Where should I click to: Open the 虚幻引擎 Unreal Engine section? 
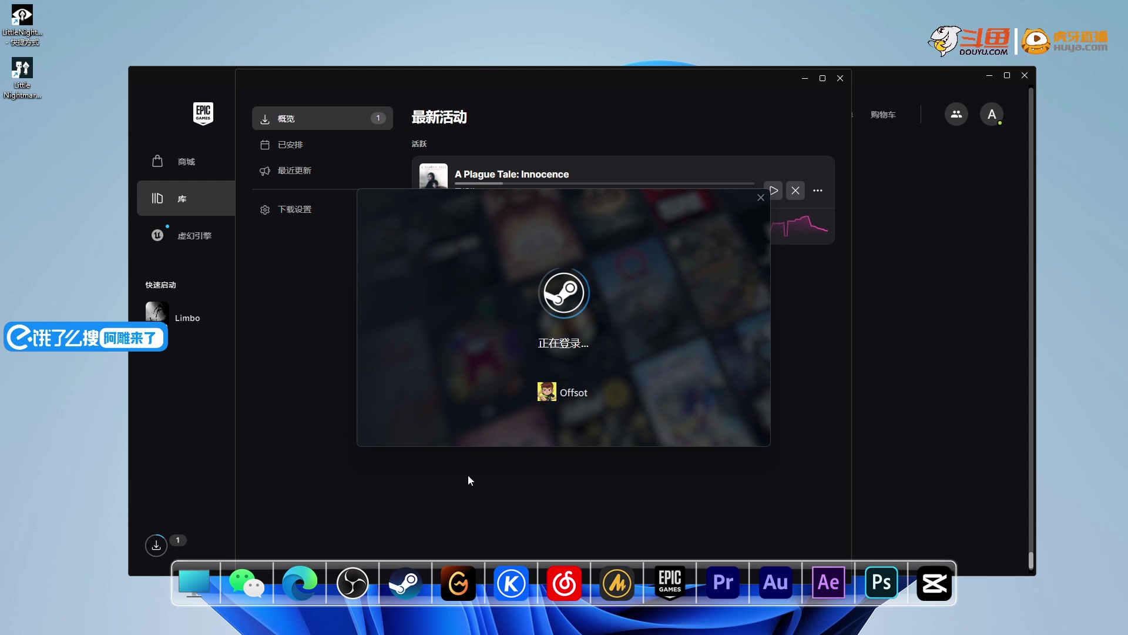click(186, 235)
